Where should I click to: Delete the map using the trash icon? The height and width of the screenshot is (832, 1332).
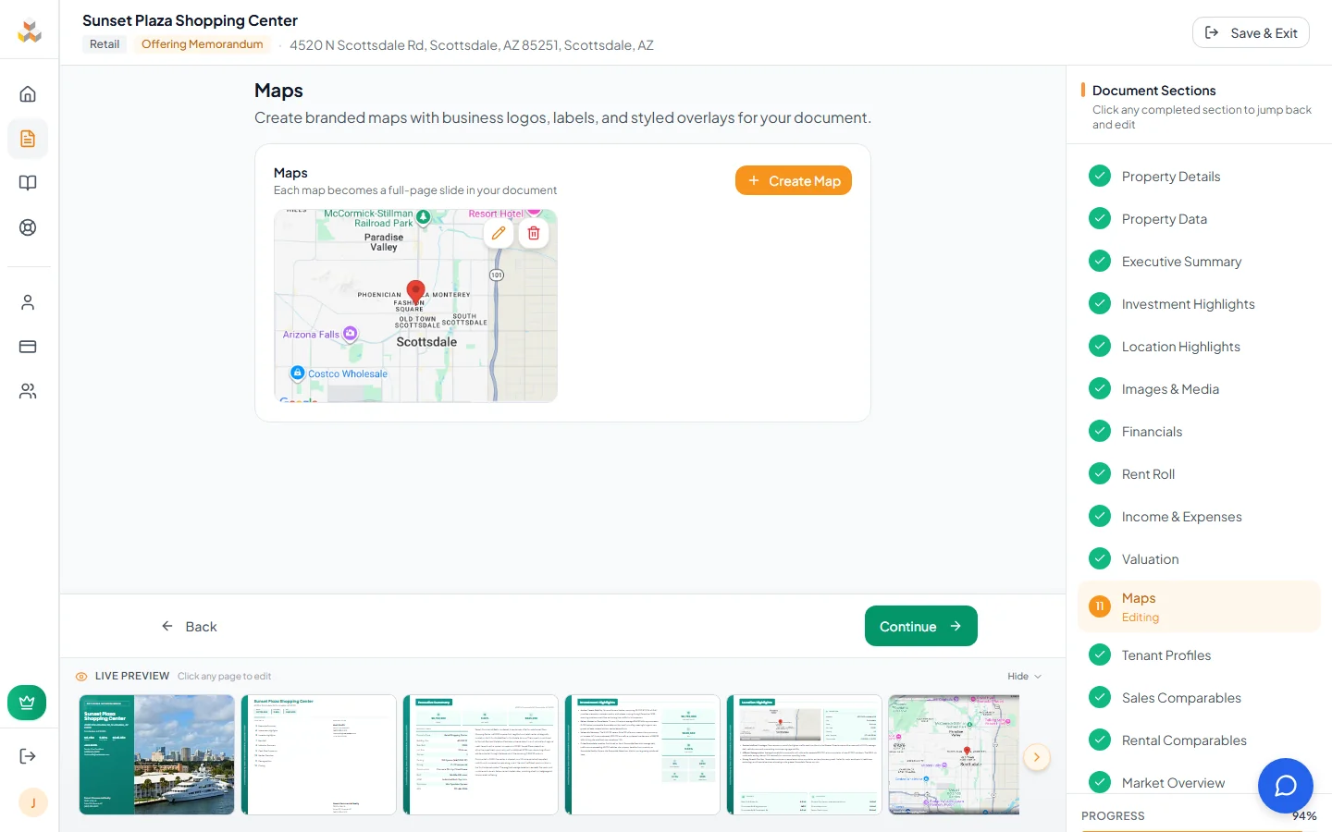[534, 233]
